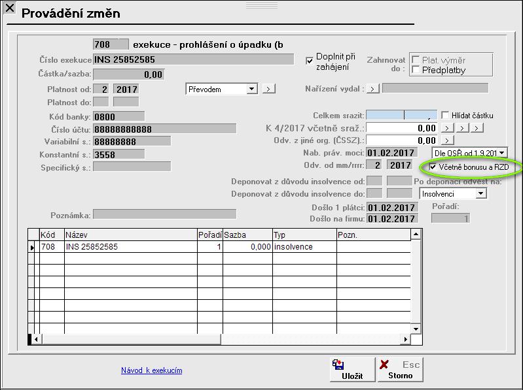This screenshot has height=390, width=523.
Task: Click the row selector arrow for row 708
Action: click(x=32, y=247)
